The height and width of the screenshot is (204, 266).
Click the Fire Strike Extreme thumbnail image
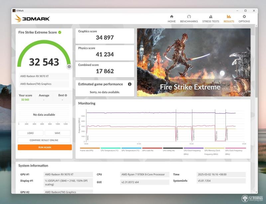pyautogui.click(x=194, y=62)
